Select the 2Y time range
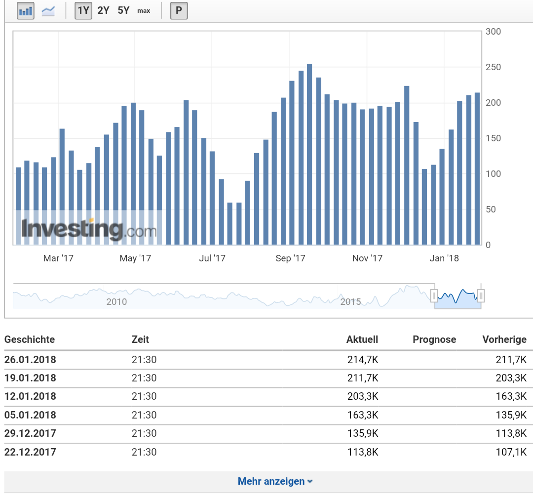 pos(104,10)
